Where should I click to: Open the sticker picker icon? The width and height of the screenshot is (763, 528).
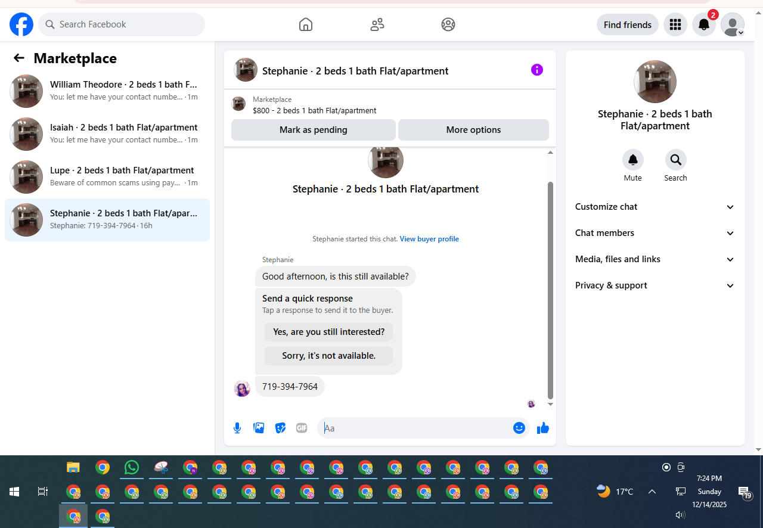(x=280, y=428)
